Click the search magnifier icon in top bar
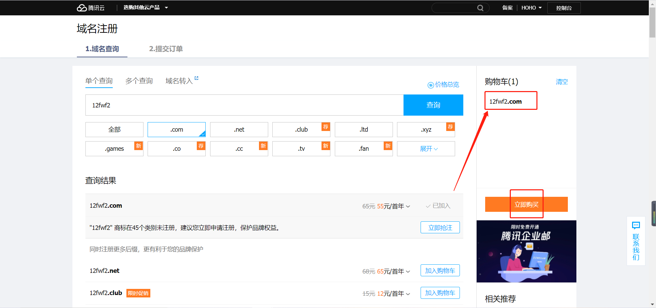 pyautogui.click(x=480, y=8)
